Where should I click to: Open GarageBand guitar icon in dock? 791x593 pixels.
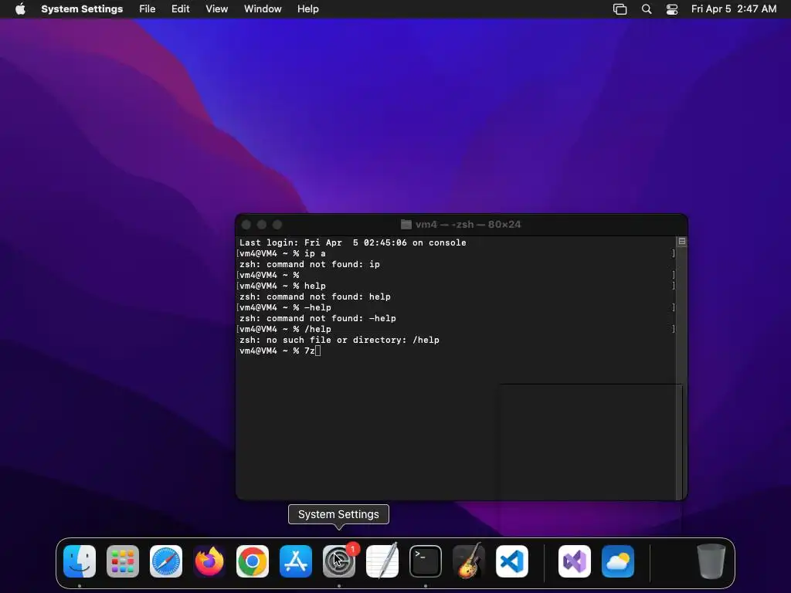469,561
